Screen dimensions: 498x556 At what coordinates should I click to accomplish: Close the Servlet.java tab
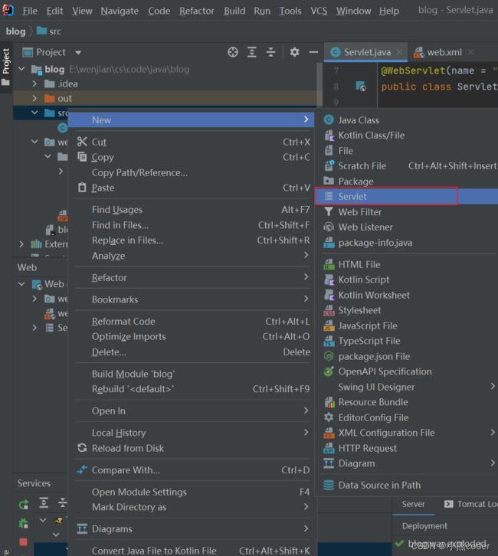tap(399, 52)
